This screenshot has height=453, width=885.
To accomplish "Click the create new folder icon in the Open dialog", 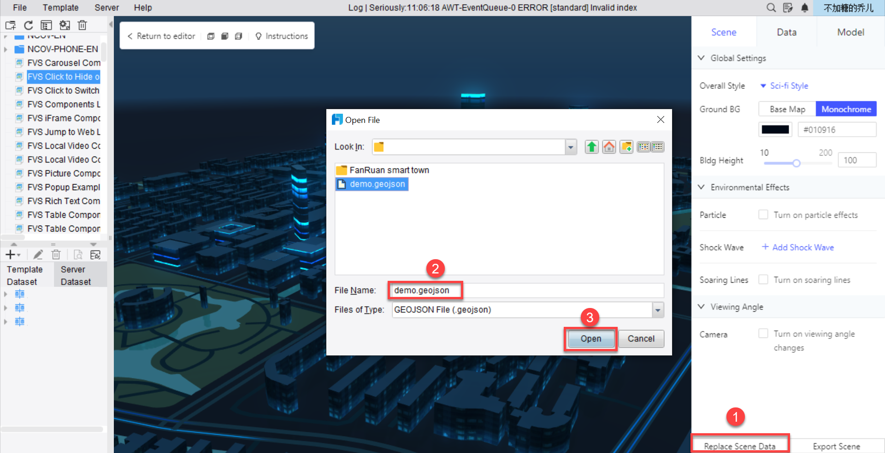I will (626, 146).
